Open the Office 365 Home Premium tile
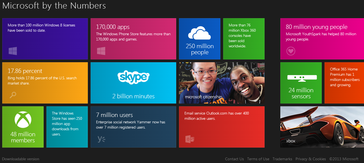This screenshot has height=163, width=364. (344, 83)
